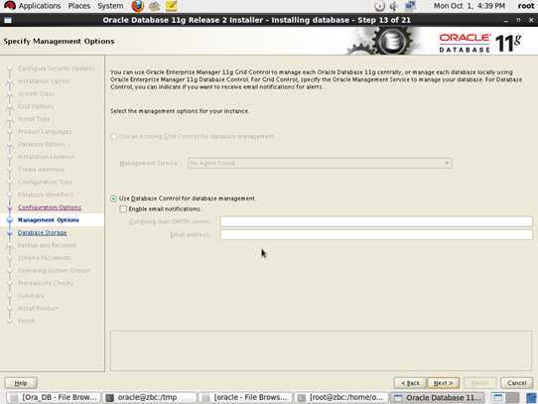The image size is (538, 404).
Task: Expand the Management Service dropdown
Action: pos(320,163)
